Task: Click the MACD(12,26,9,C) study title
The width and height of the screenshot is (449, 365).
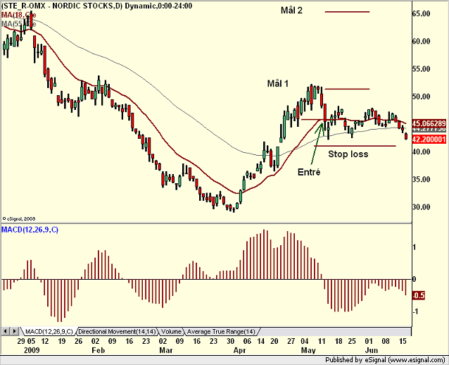Action: tap(30, 230)
